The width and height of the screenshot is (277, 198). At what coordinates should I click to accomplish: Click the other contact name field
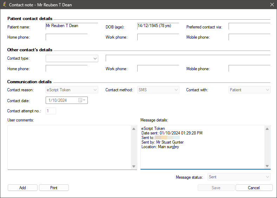pyautogui.click(x=188, y=58)
